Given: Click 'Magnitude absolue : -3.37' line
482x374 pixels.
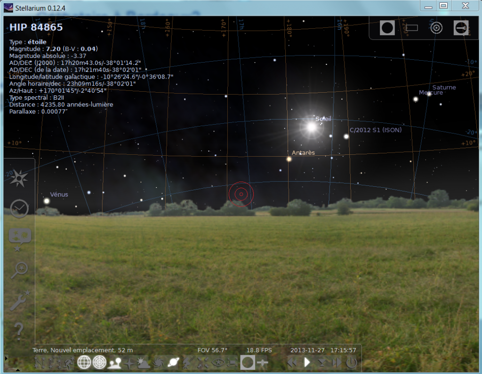Looking at the screenshot, I should pos(48,56).
